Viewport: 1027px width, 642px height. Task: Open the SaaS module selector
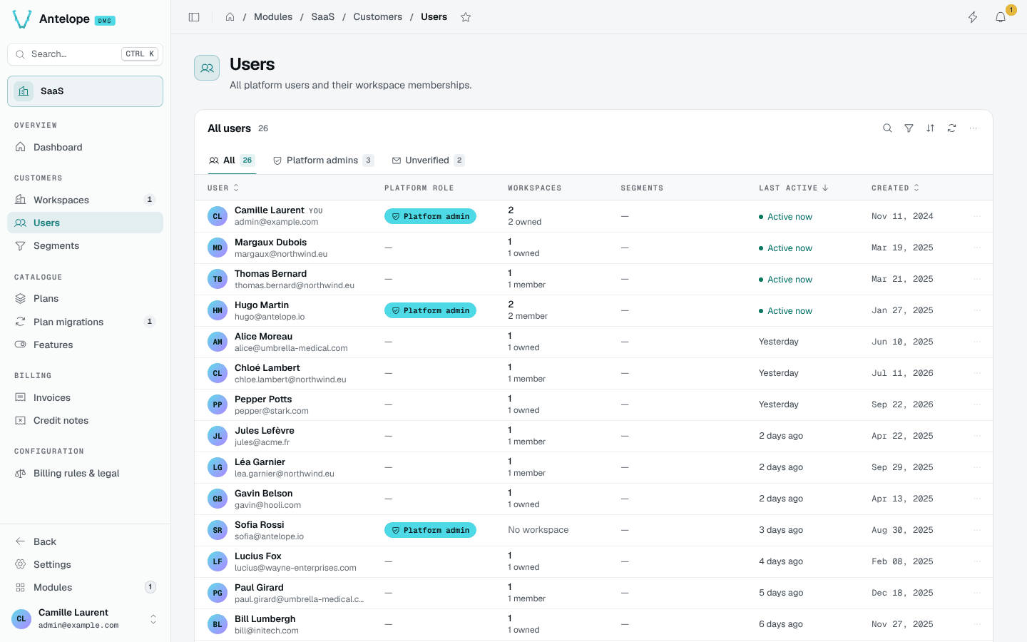pos(85,91)
